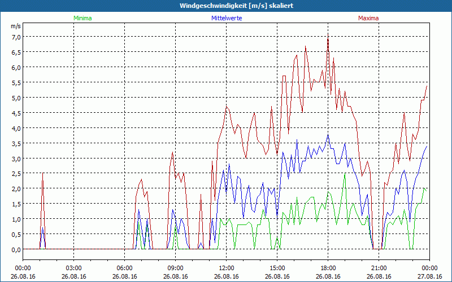
Task: Click the green Minima legend label
Action: click(82, 18)
